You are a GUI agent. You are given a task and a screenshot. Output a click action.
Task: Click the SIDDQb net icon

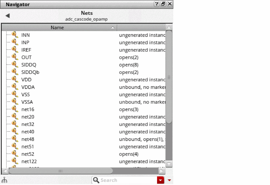[x=15, y=72]
